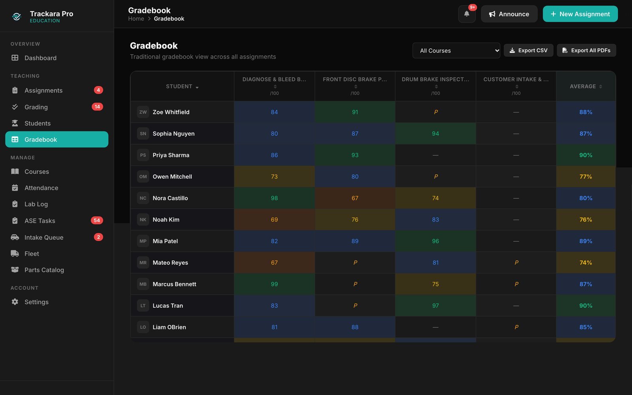Screen dimensions: 632x395
Task: Sort by Customer Intake column header
Action: click(516, 86)
